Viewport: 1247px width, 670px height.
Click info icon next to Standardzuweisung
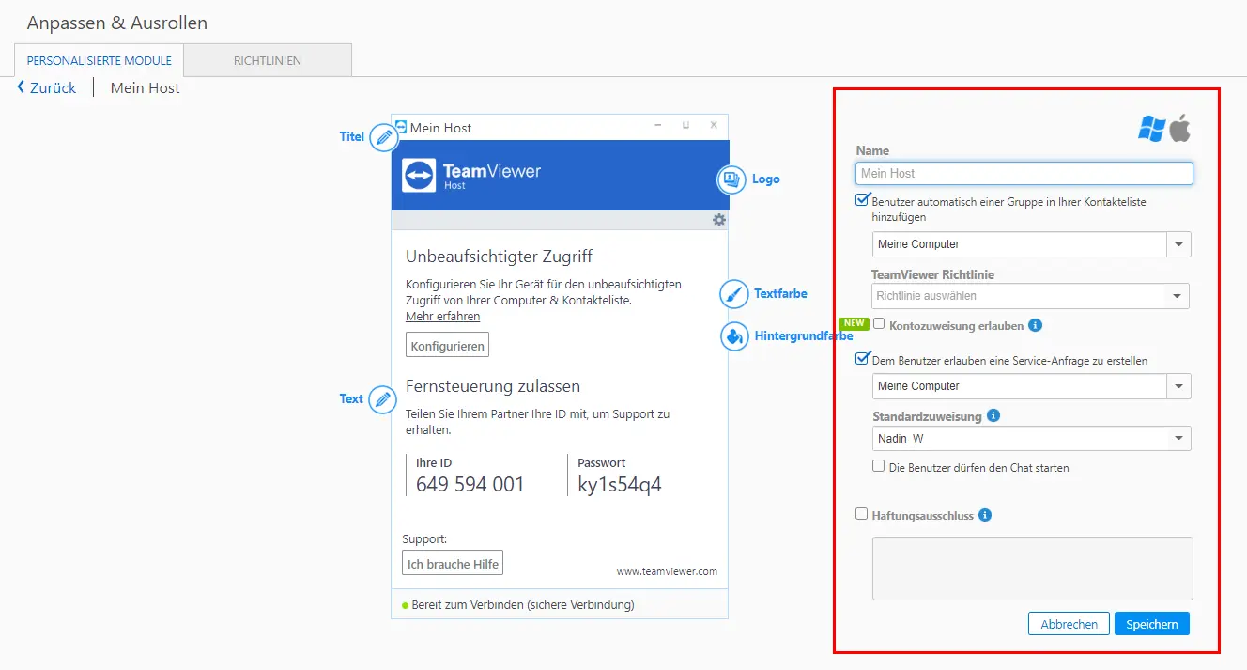(993, 415)
